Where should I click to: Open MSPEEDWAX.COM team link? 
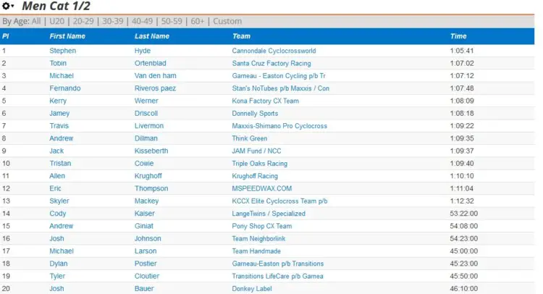coord(262,188)
